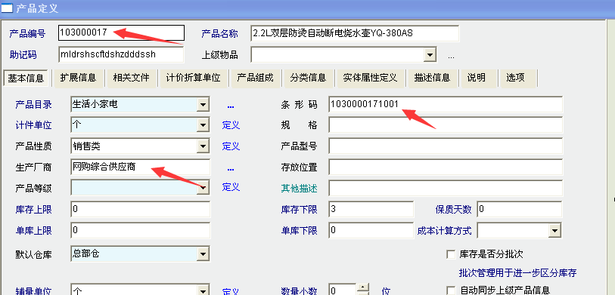Click the ellipsis link beside 产品目录
The width and height of the screenshot is (615, 295).
coord(231,106)
